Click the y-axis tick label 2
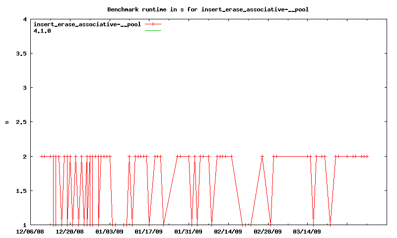 point(24,157)
